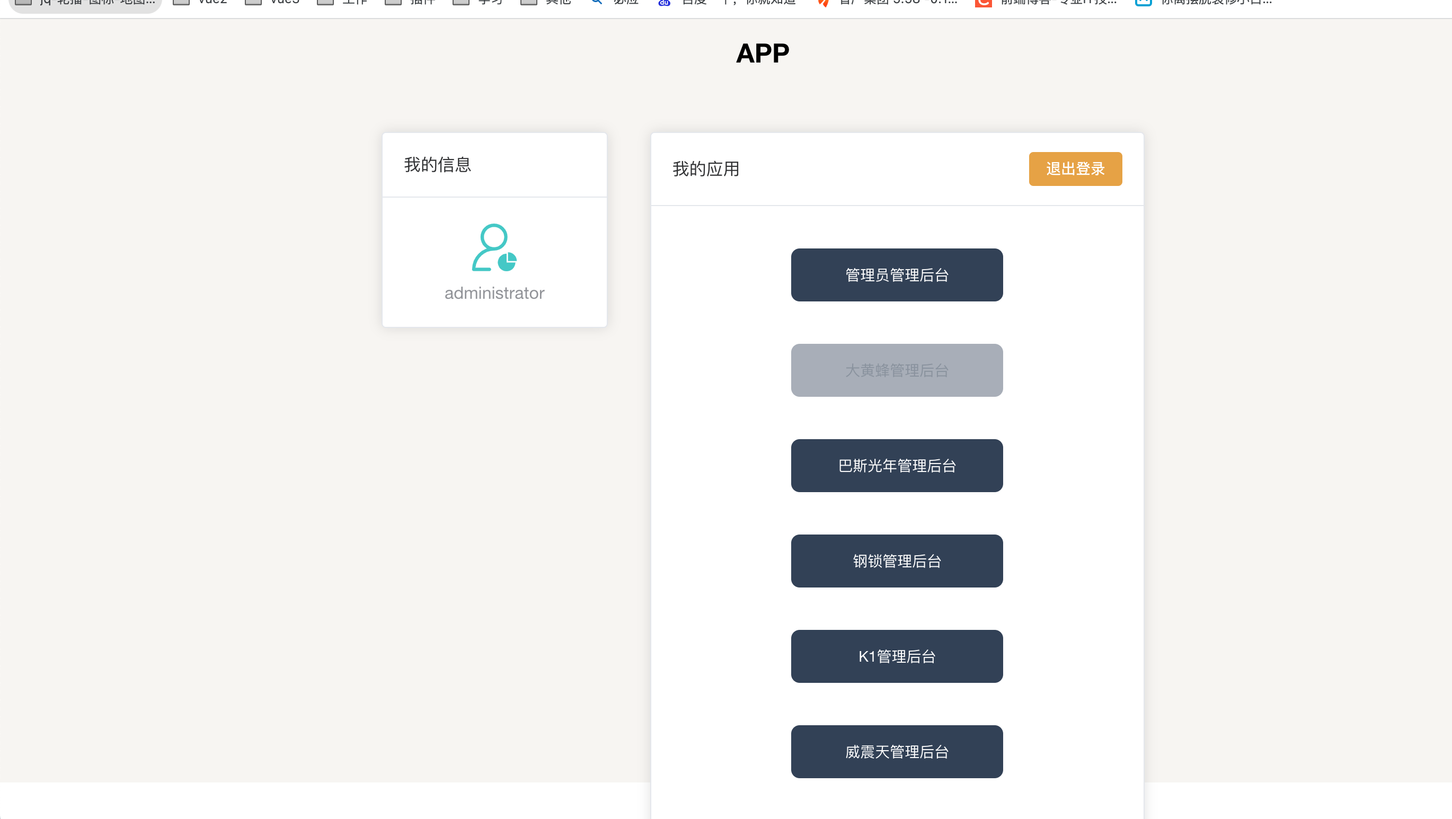Log out with the 退出登录 button
This screenshot has width=1452, height=819.
click(1075, 168)
